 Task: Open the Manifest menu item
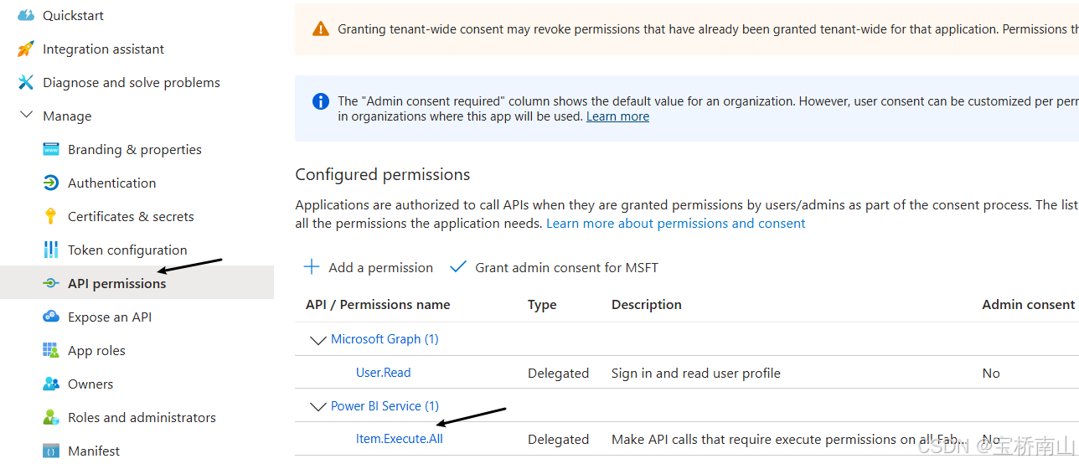(94, 451)
